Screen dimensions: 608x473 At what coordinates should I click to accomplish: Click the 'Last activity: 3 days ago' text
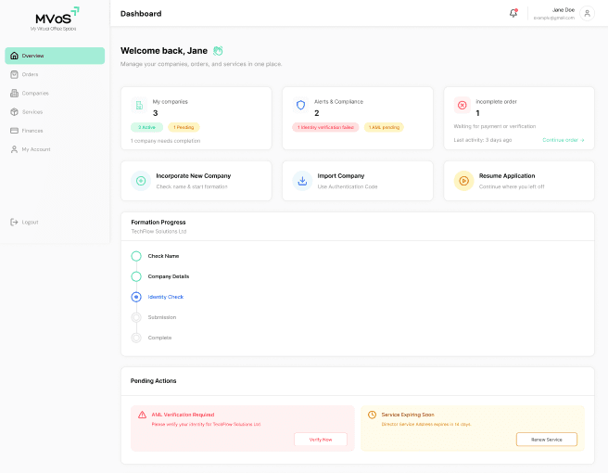[x=483, y=140]
